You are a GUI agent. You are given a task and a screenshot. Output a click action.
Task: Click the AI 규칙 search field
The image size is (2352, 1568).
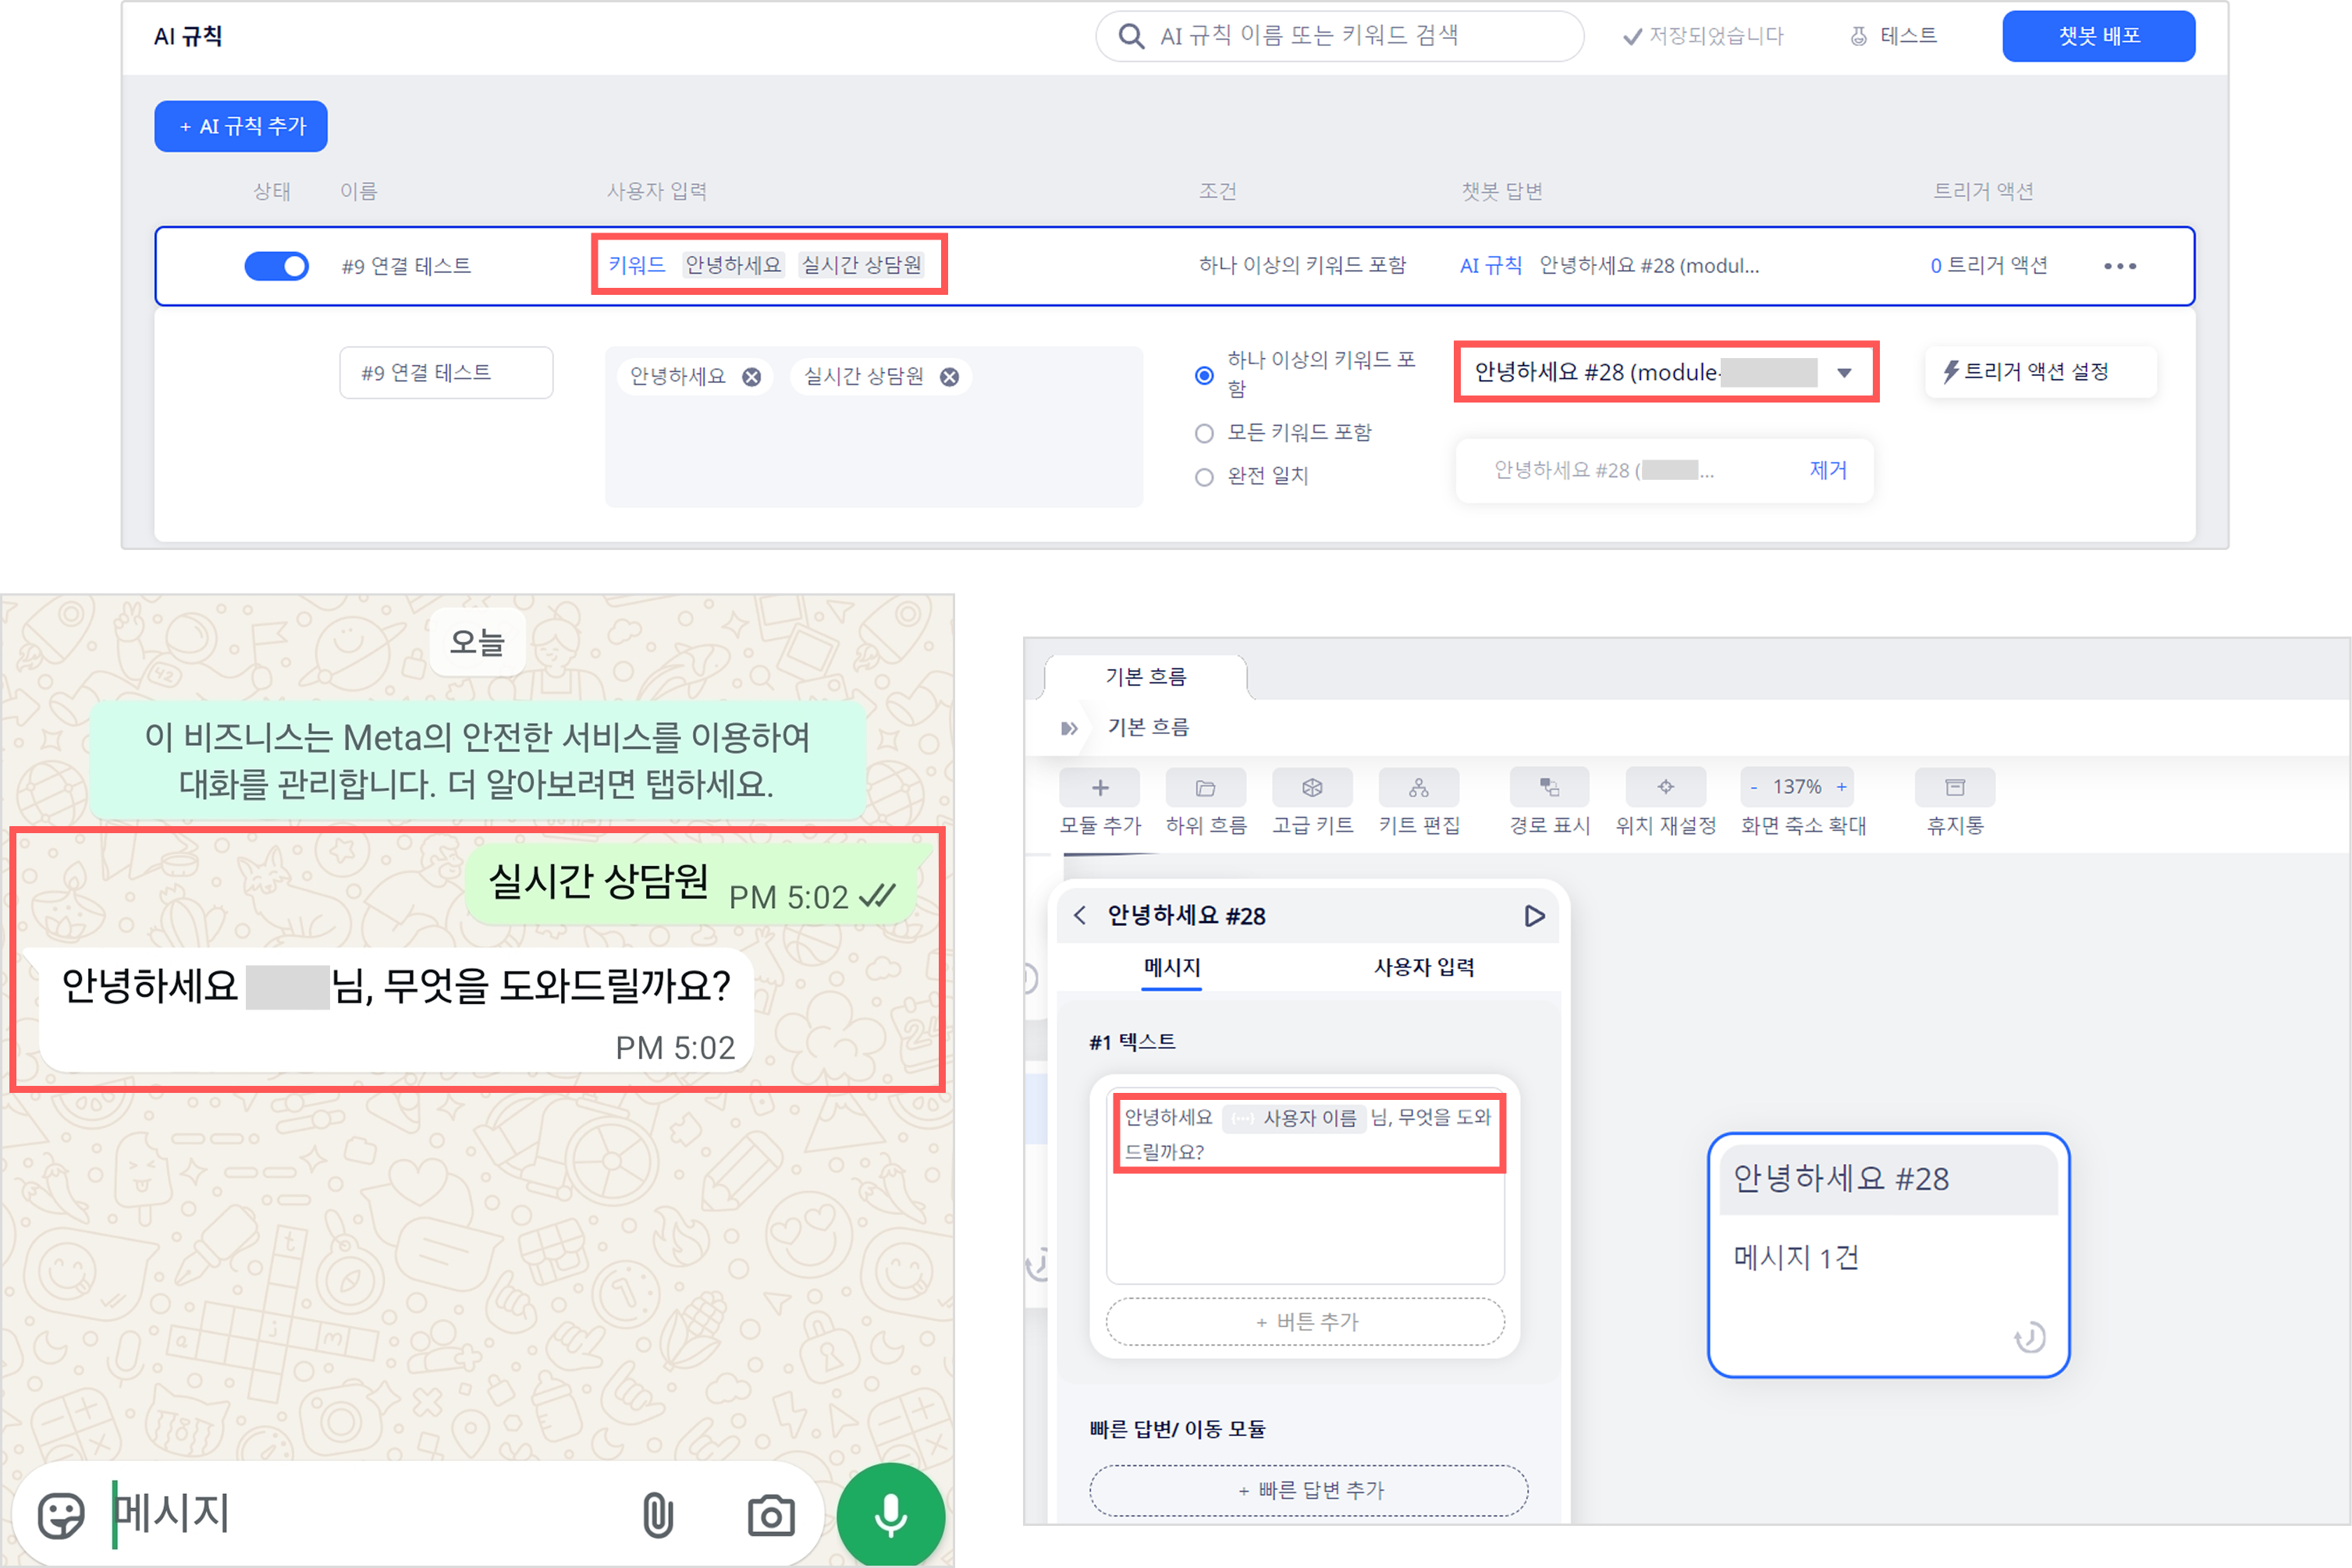point(1341,36)
